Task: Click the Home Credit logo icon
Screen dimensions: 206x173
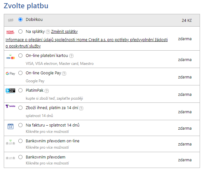Action: click(10, 32)
